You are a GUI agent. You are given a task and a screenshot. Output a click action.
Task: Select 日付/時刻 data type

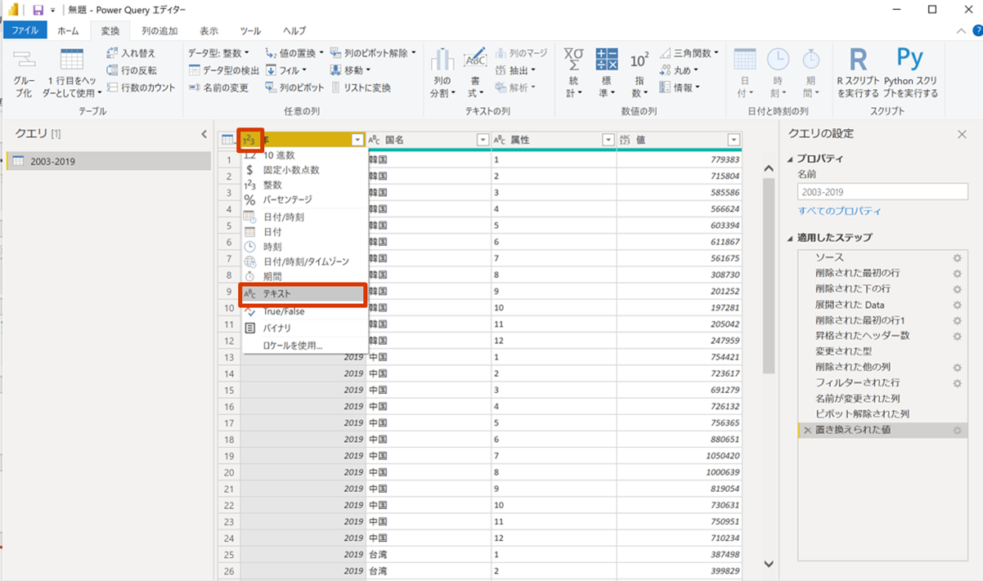coord(303,217)
